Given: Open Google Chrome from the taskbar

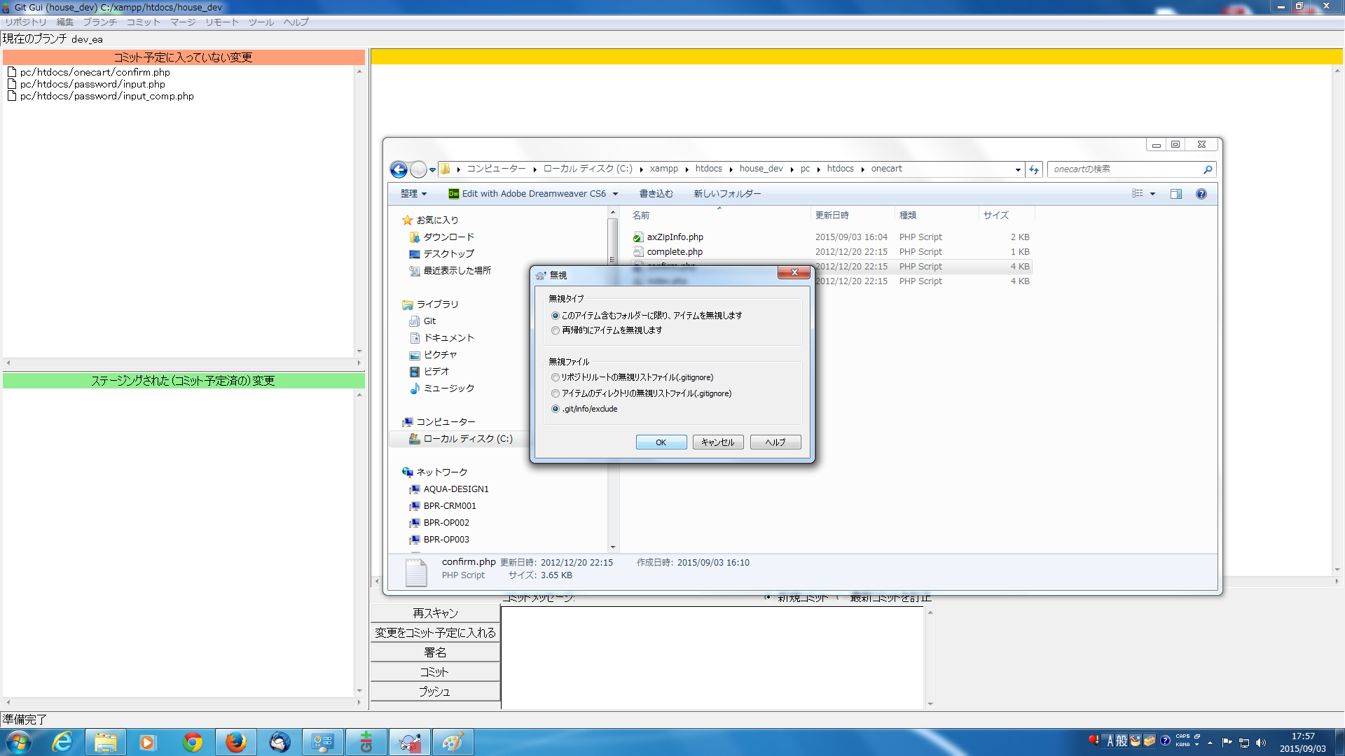Looking at the screenshot, I should (x=193, y=742).
